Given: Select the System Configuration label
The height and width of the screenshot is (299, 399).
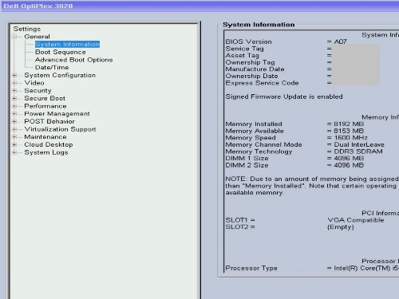Looking at the screenshot, I should pos(60,76).
